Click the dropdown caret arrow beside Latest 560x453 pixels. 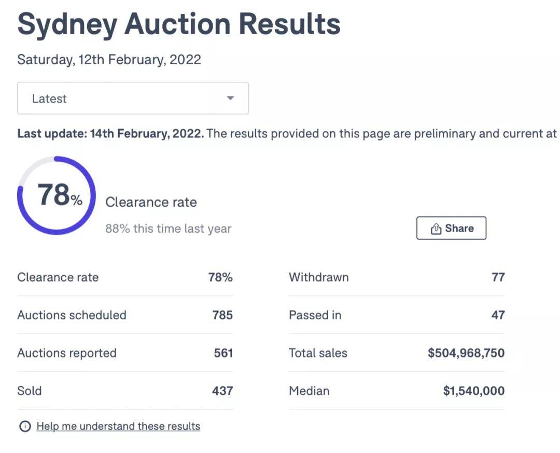tap(231, 98)
